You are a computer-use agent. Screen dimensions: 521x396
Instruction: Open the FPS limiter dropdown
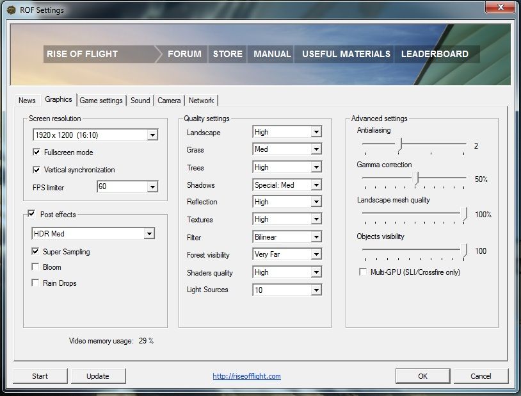point(127,186)
